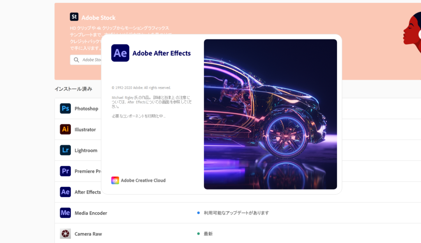This screenshot has height=243, width=421.
Task: Click the Adobe Stock search field
Action: point(86,60)
